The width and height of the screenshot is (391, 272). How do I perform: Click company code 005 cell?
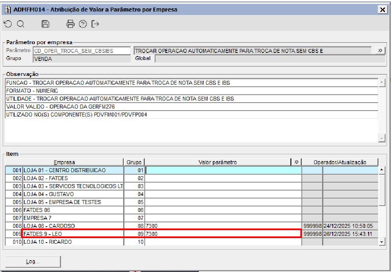tap(14, 202)
